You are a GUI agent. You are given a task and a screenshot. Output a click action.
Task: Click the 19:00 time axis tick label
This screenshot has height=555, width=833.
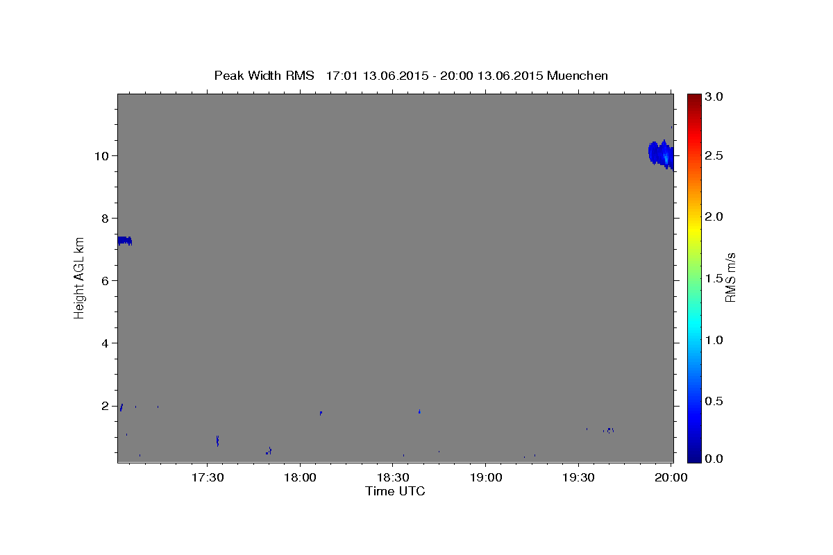tap(485, 477)
